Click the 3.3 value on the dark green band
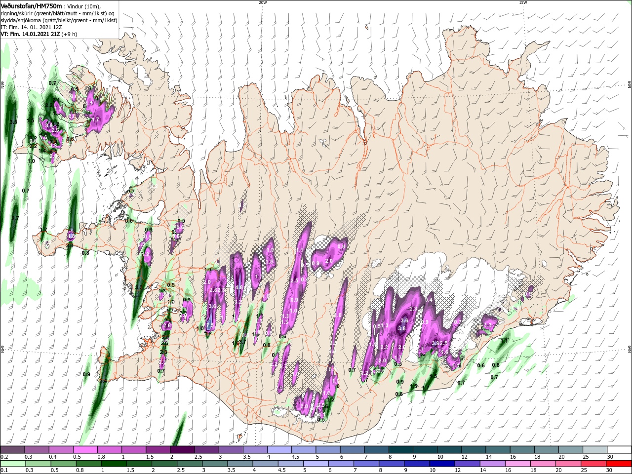This screenshot has height=474, width=632. coord(139,287)
